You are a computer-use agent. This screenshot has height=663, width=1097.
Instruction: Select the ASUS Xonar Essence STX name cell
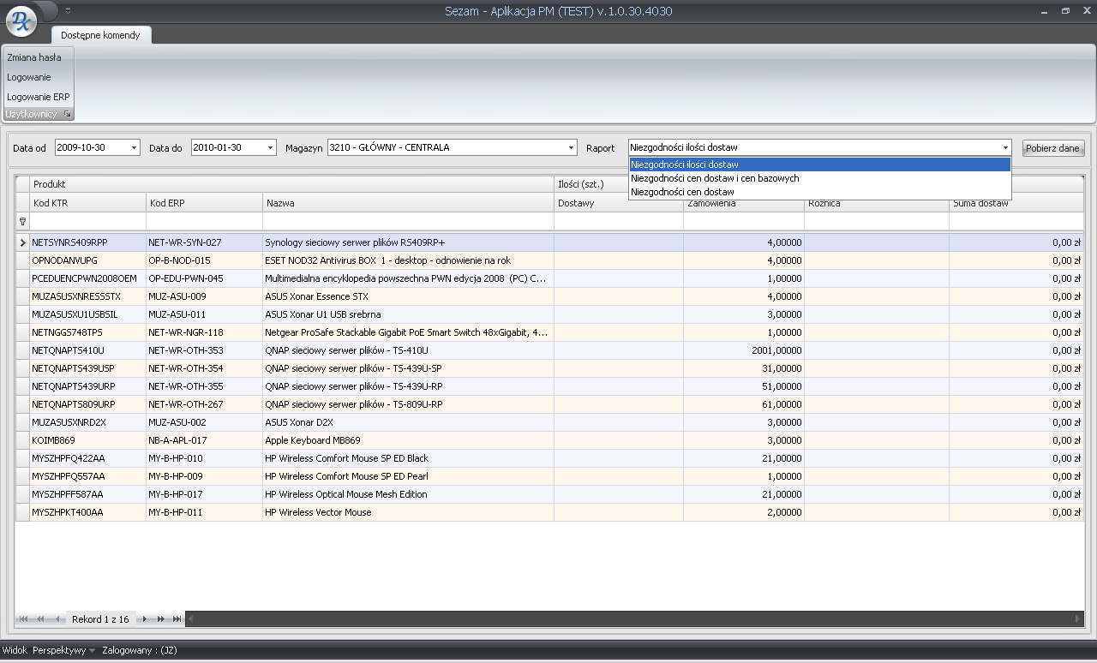(408, 296)
